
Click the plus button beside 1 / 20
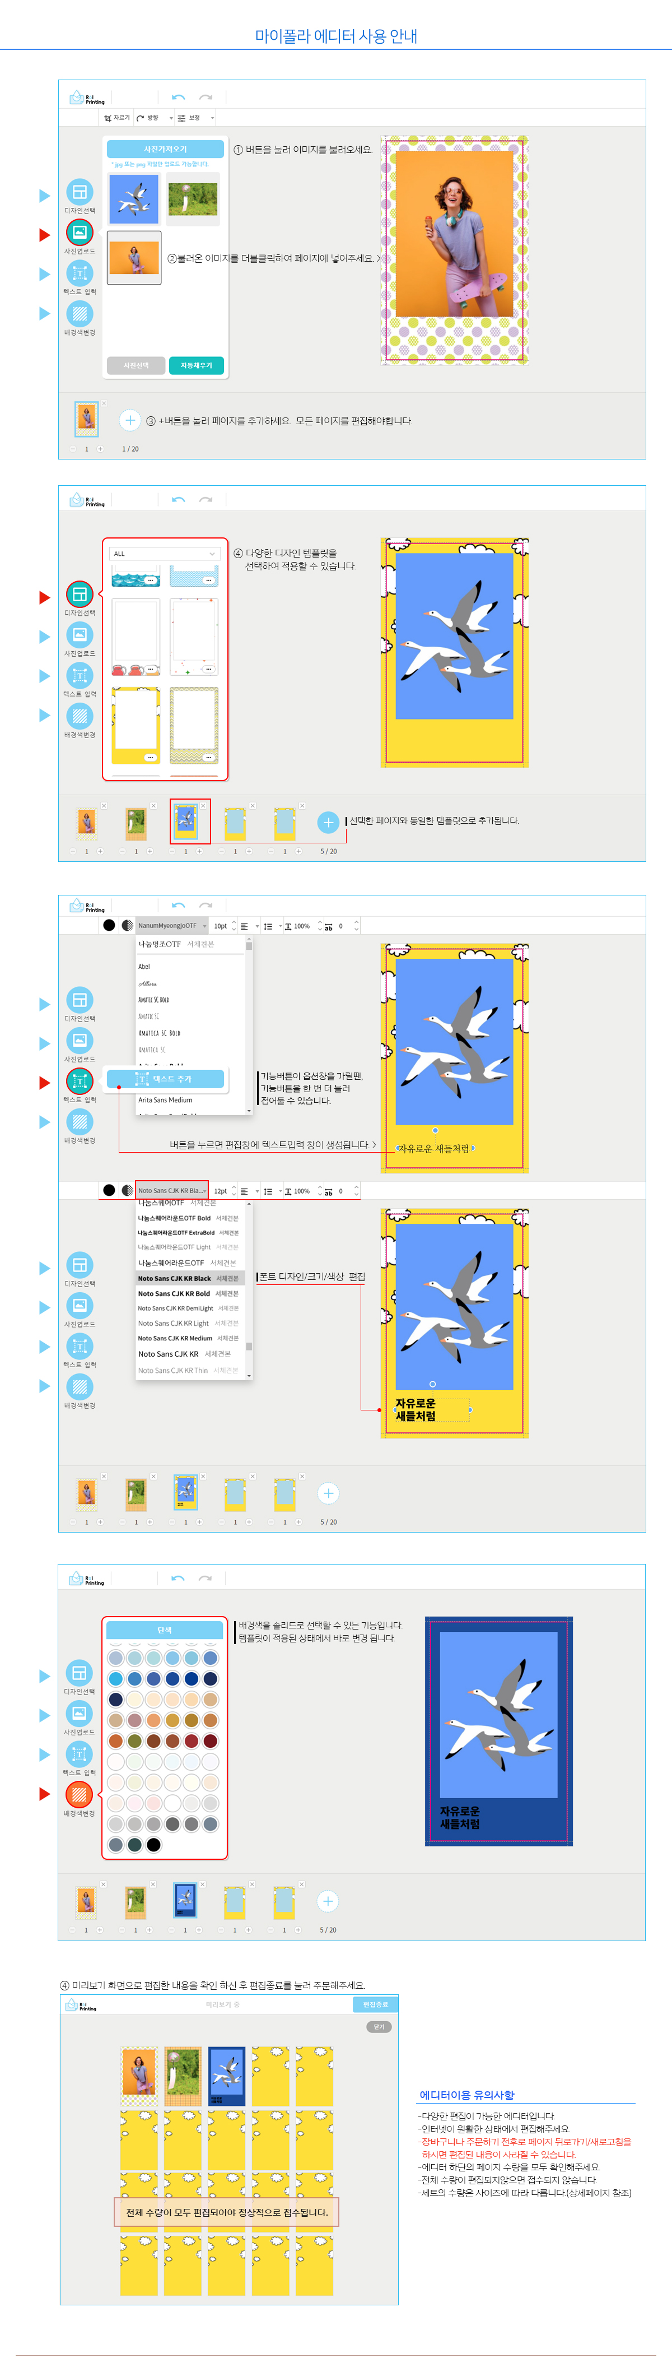[130, 421]
